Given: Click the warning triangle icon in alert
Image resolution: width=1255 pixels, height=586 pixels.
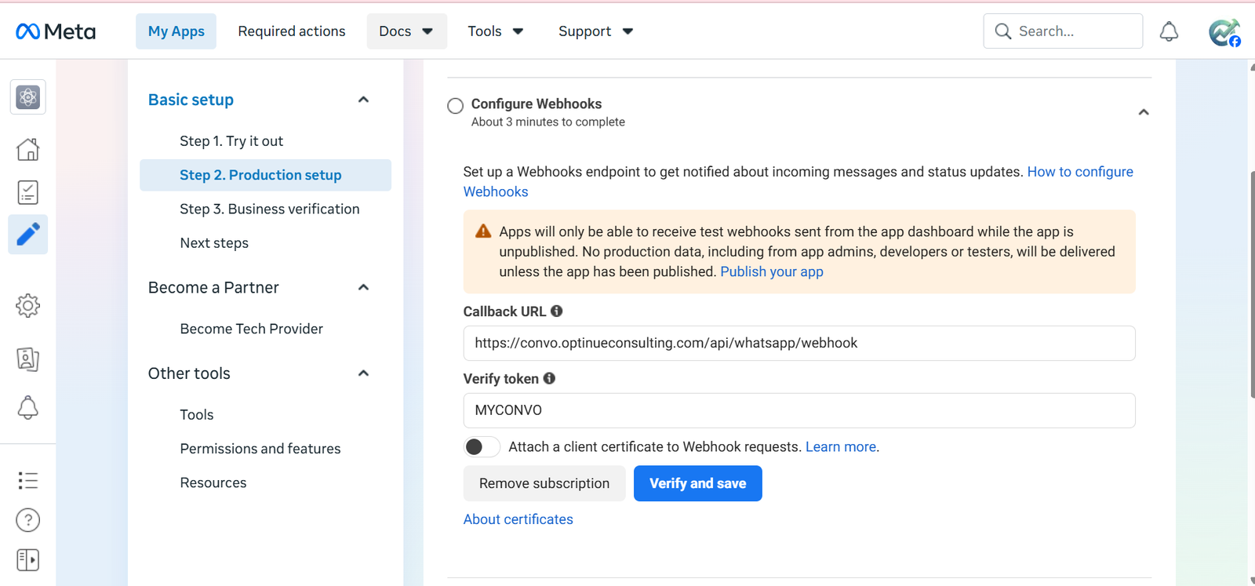Looking at the screenshot, I should coord(483,231).
